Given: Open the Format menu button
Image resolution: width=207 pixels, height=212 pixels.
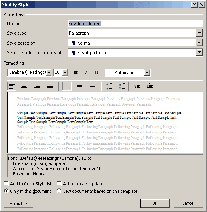Looking at the screenshot, I should click(x=18, y=204).
